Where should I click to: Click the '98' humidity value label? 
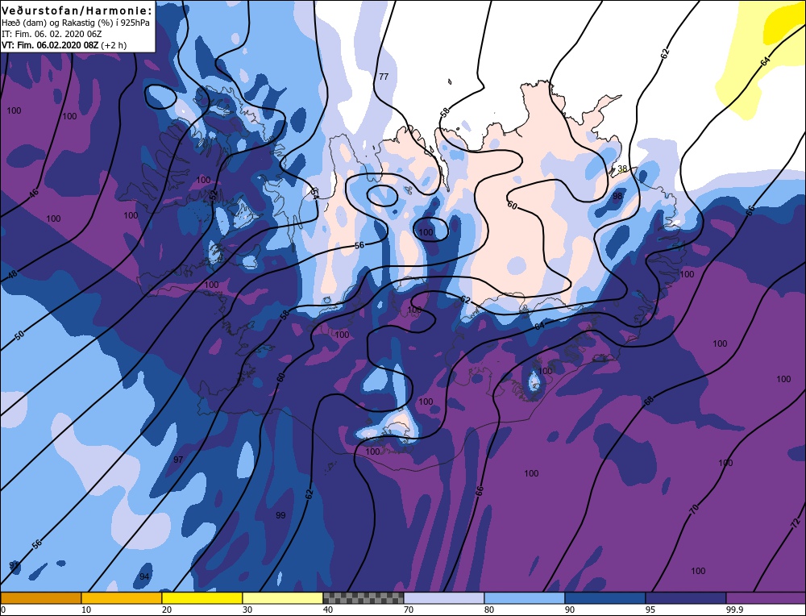(x=617, y=196)
